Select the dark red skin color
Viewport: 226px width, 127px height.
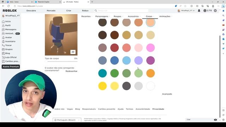tap(114, 48)
